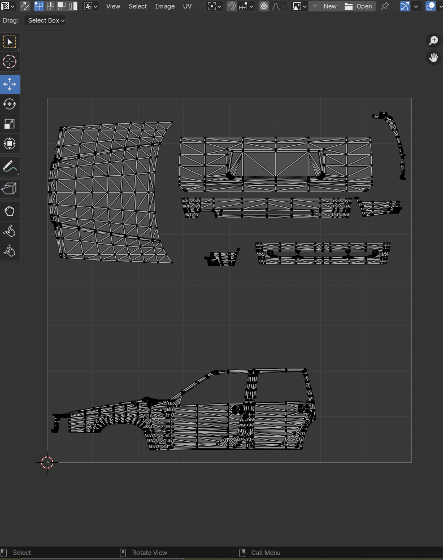443x560 pixels.
Task: Switch to vertex selection mode
Action: [x=38, y=6]
